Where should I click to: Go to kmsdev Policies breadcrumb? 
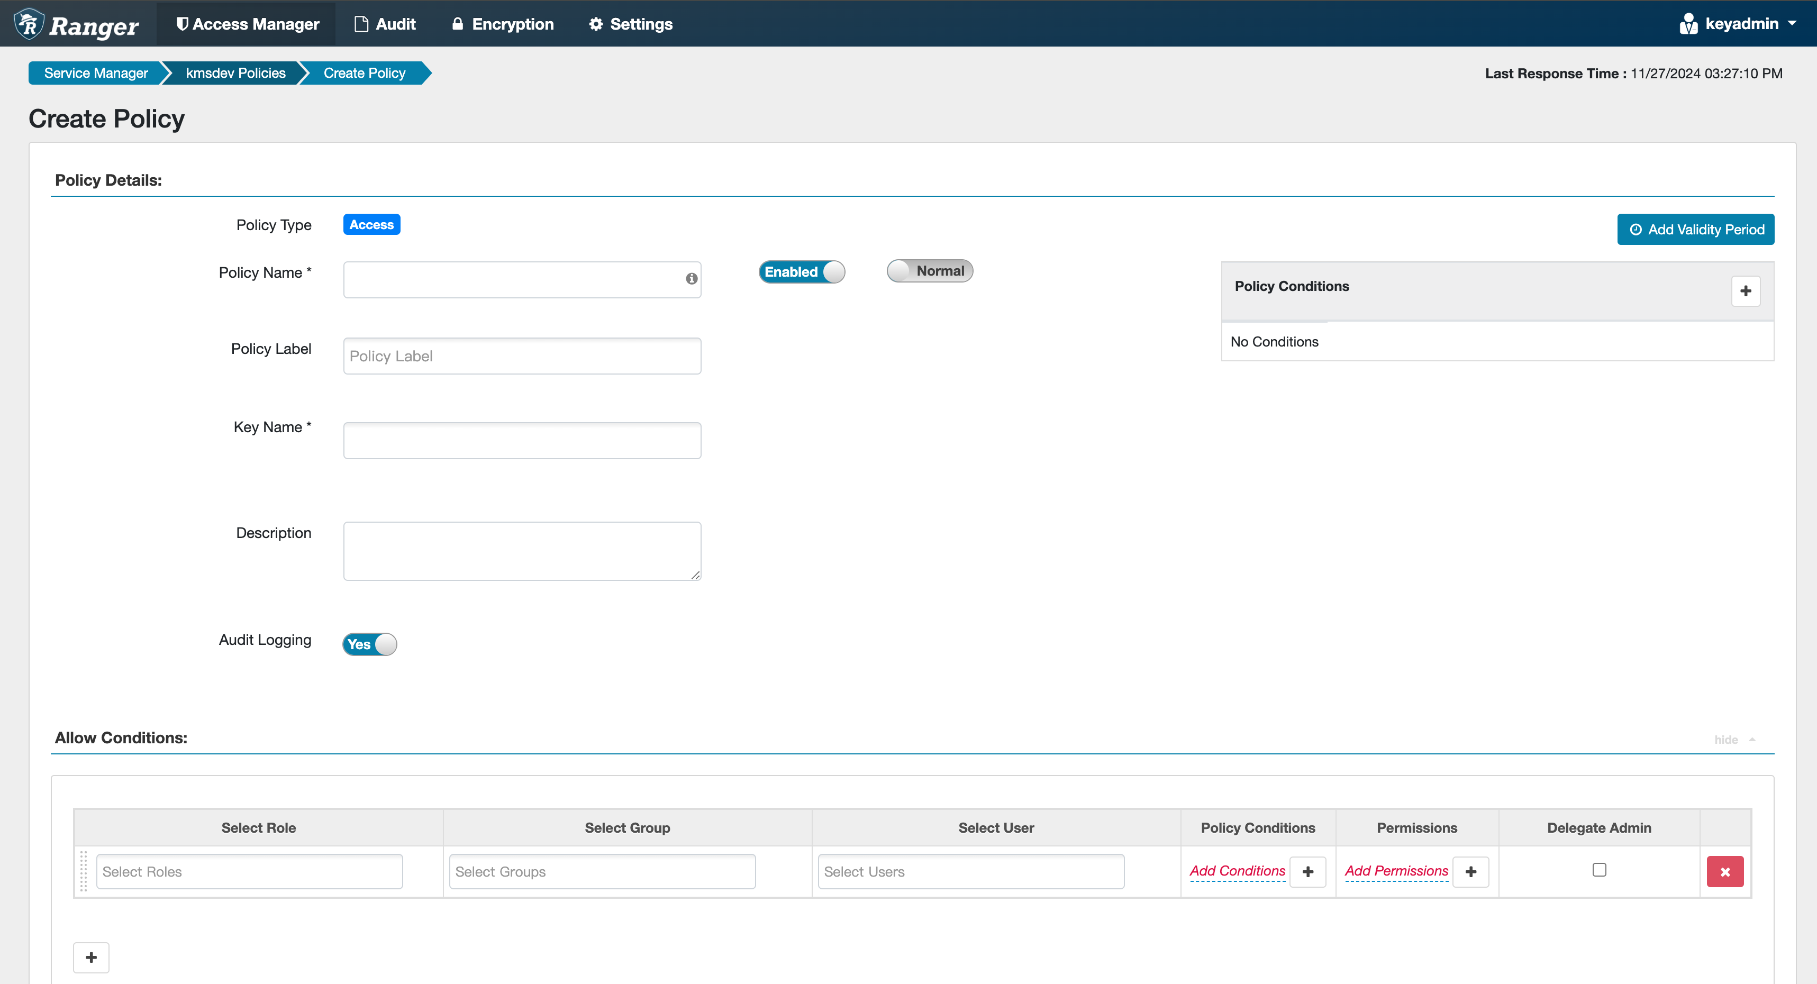[x=235, y=72]
